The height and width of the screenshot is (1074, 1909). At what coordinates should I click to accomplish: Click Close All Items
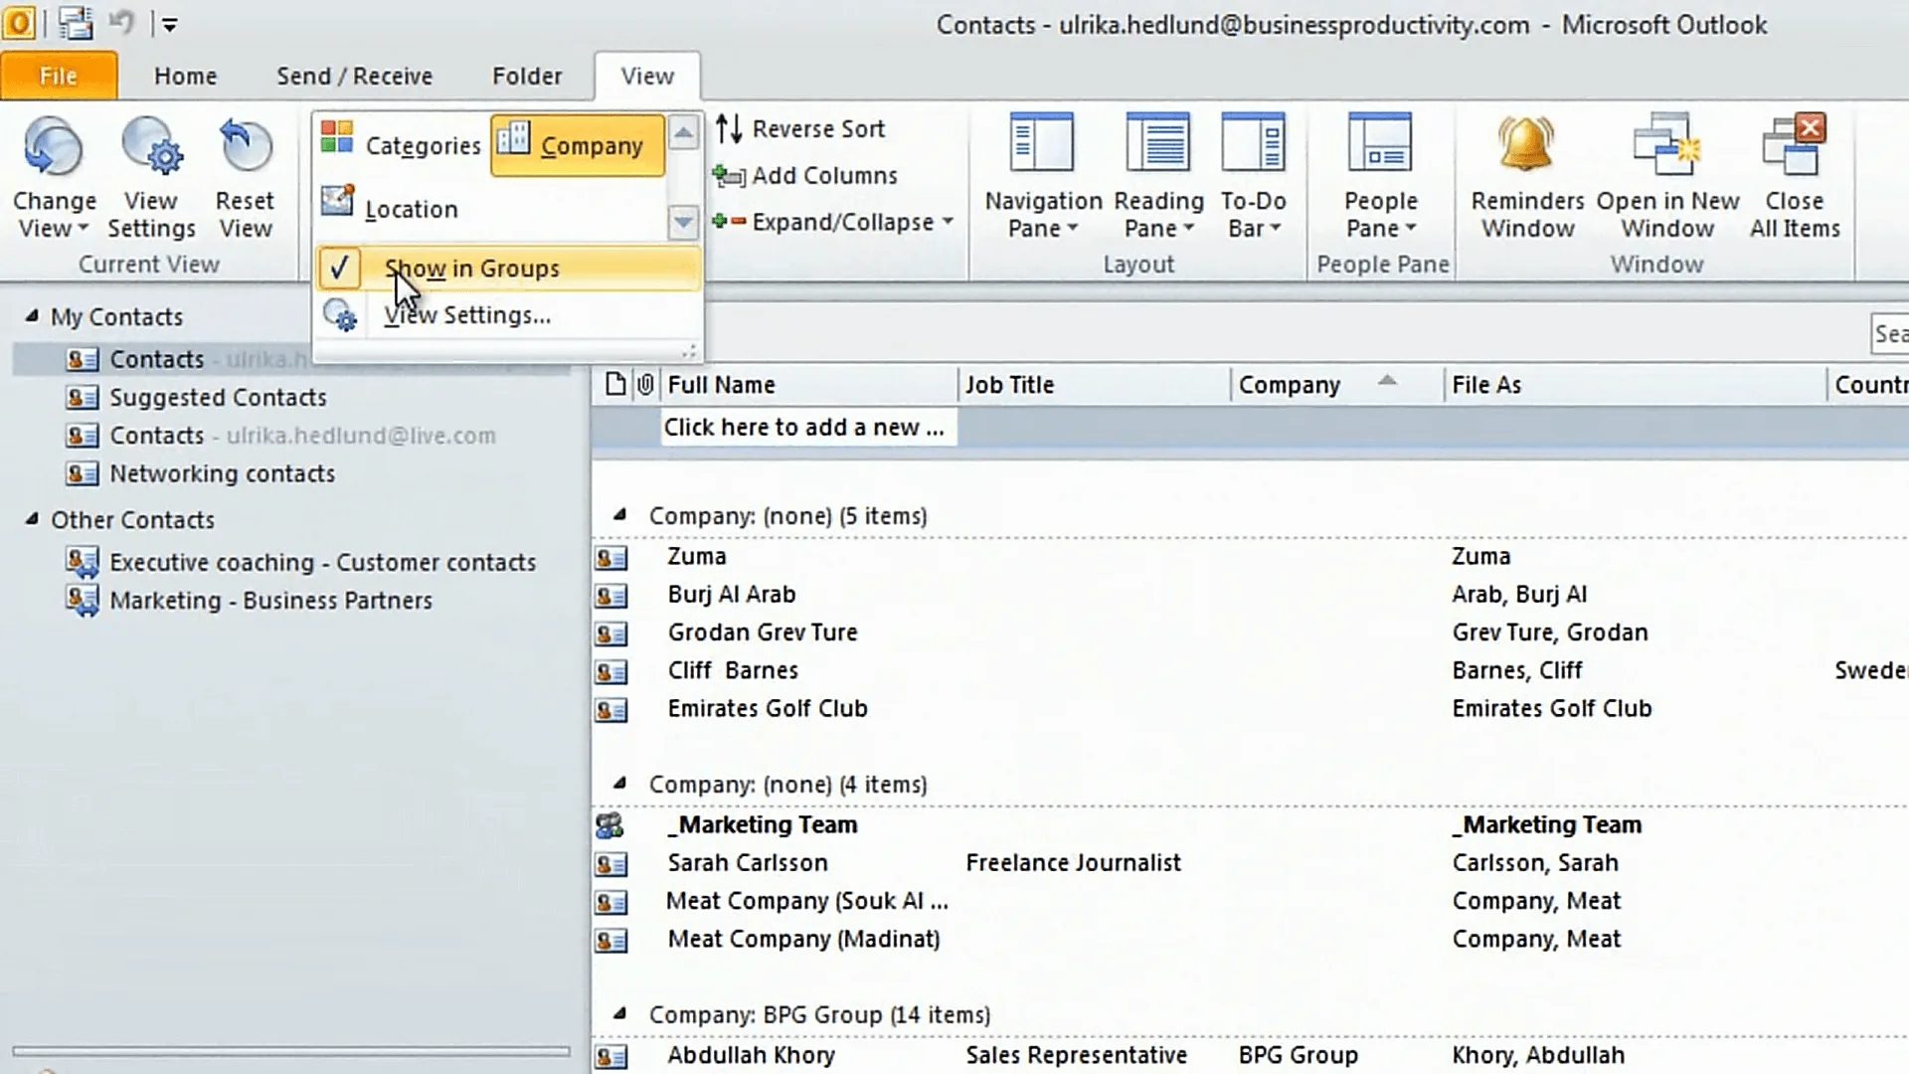coord(1795,177)
